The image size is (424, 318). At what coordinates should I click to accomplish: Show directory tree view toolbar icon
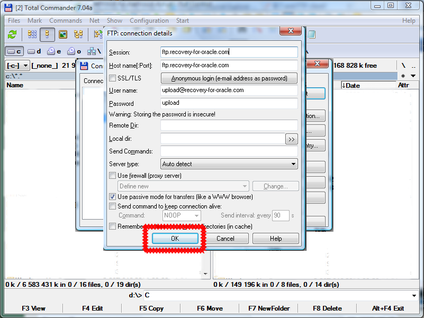click(78, 34)
